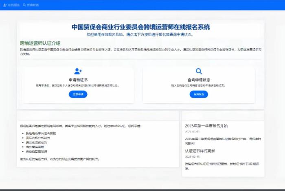Viewport: 285px width, 191px height.
Task: Click the green heading 跨境运营师认证介绍
Action: coord(40,43)
